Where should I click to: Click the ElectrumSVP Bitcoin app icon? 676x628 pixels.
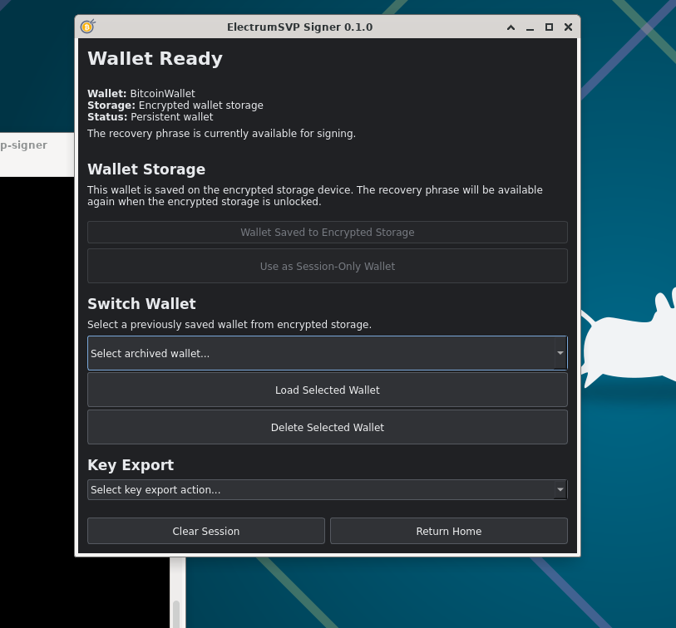(x=88, y=27)
